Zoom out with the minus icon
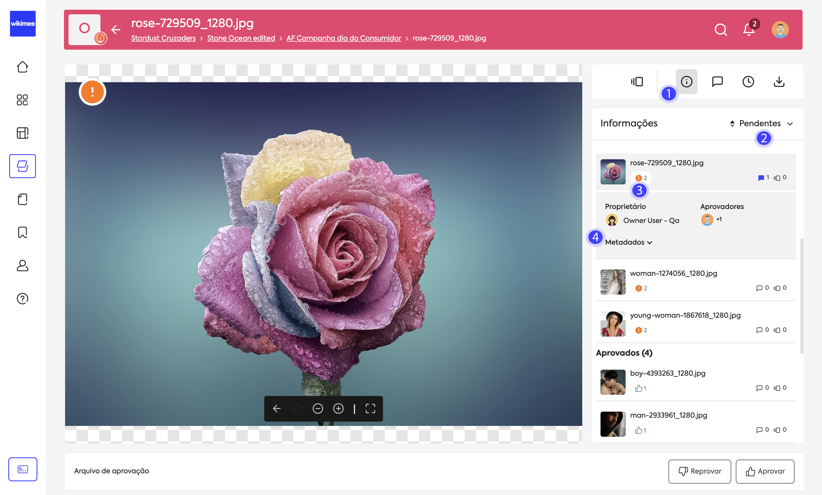The width and height of the screenshot is (822, 495). (x=317, y=409)
